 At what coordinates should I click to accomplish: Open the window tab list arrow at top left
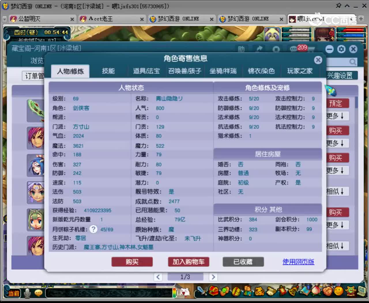coord(4,19)
